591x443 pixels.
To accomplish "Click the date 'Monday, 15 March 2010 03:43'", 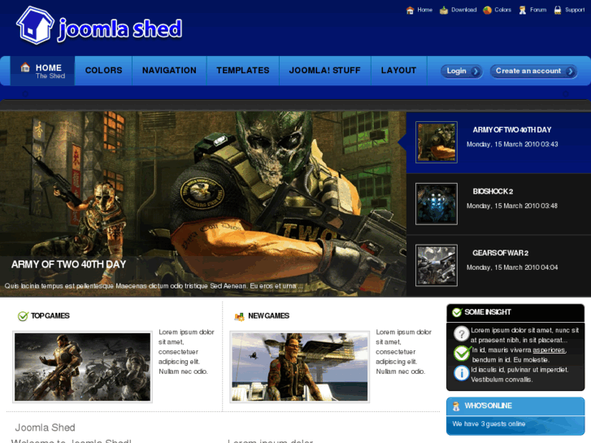I will click(x=512, y=145).
